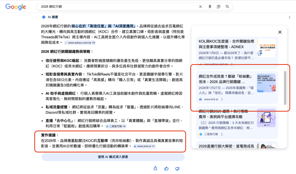Click the magnifier search icon
296x174 pixels.
(x=227, y=7)
